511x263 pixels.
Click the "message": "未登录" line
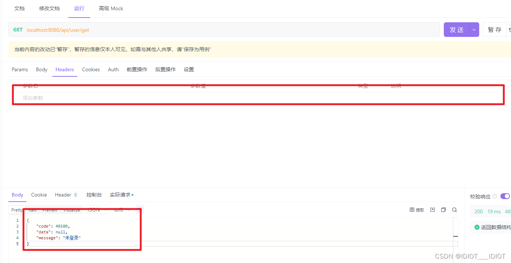[x=58, y=238]
